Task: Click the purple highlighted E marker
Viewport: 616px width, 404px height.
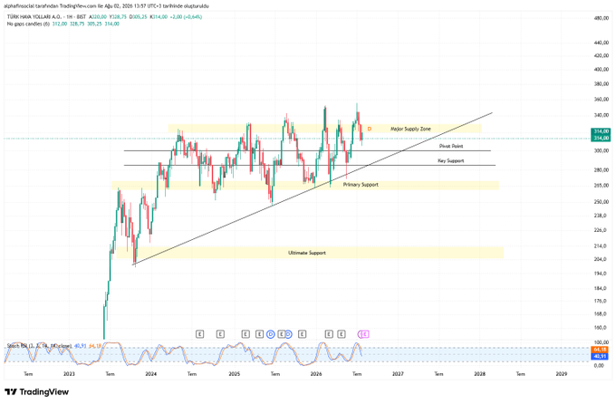Action: tap(365, 334)
